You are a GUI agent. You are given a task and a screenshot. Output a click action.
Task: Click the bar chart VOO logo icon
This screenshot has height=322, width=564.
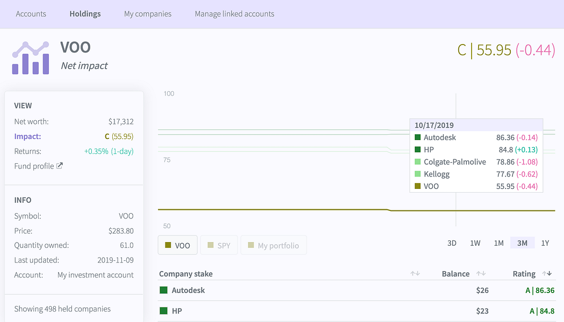(31, 58)
